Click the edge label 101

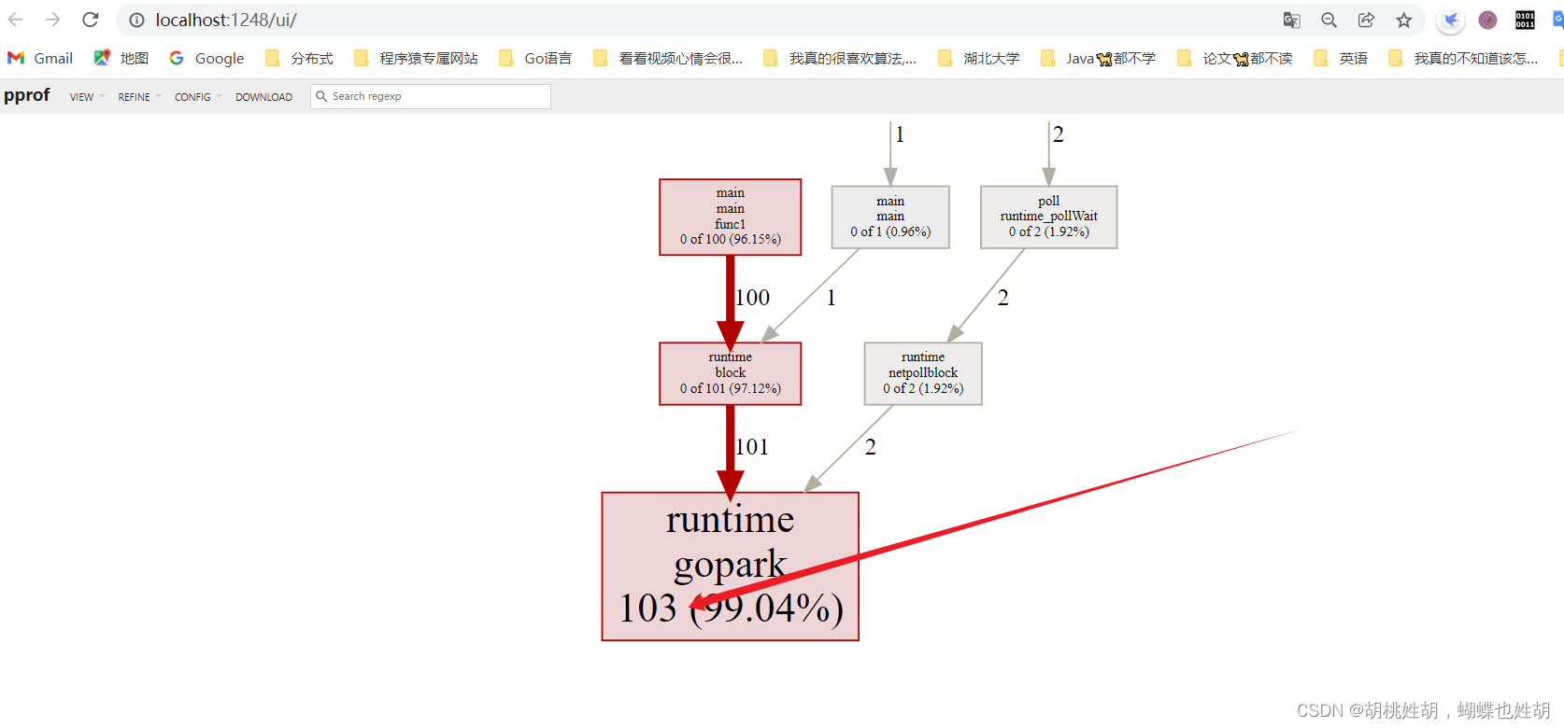752,447
